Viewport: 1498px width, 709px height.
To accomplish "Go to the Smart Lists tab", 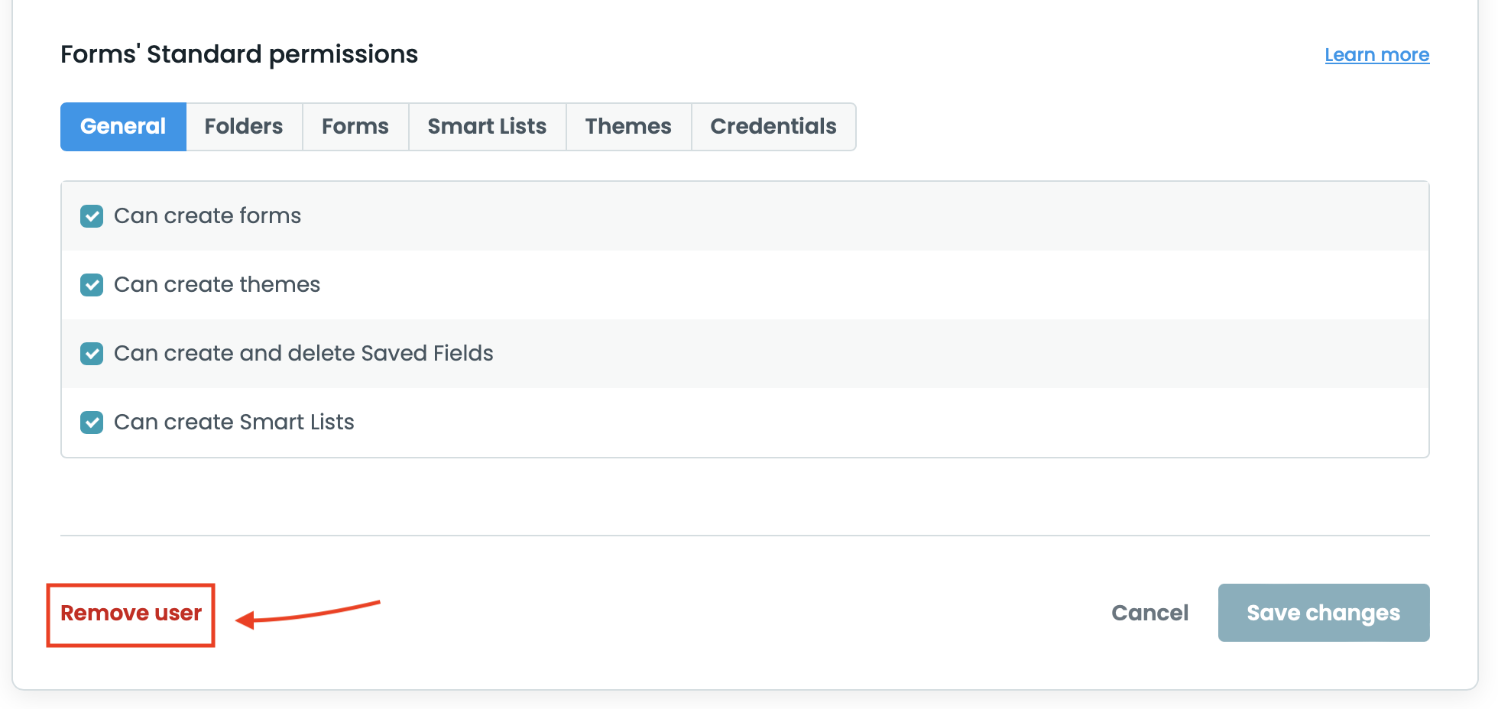I will [x=487, y=127].
